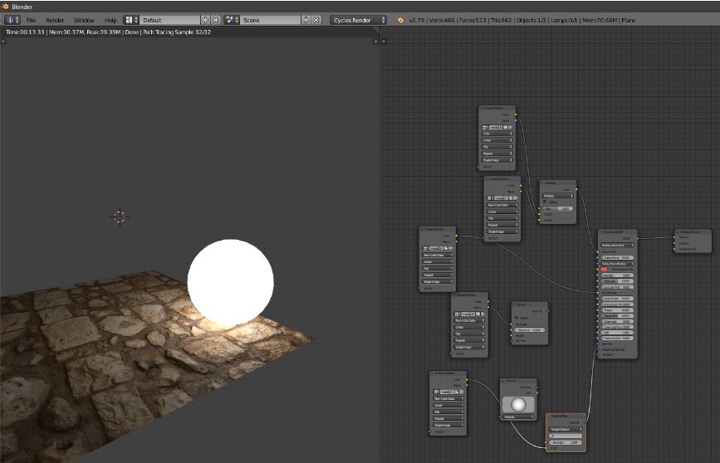
Task: Click the Blender logo beside the version text
Action: (x=400, y=19)
